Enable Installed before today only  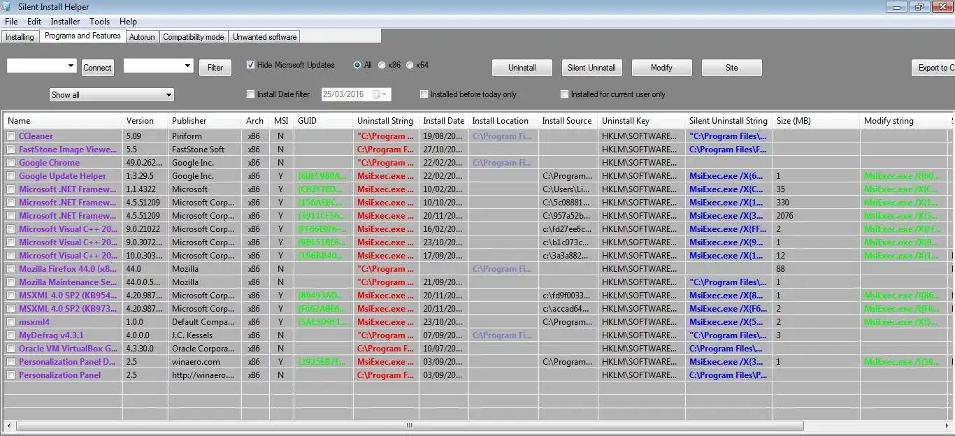click(424, 94)
